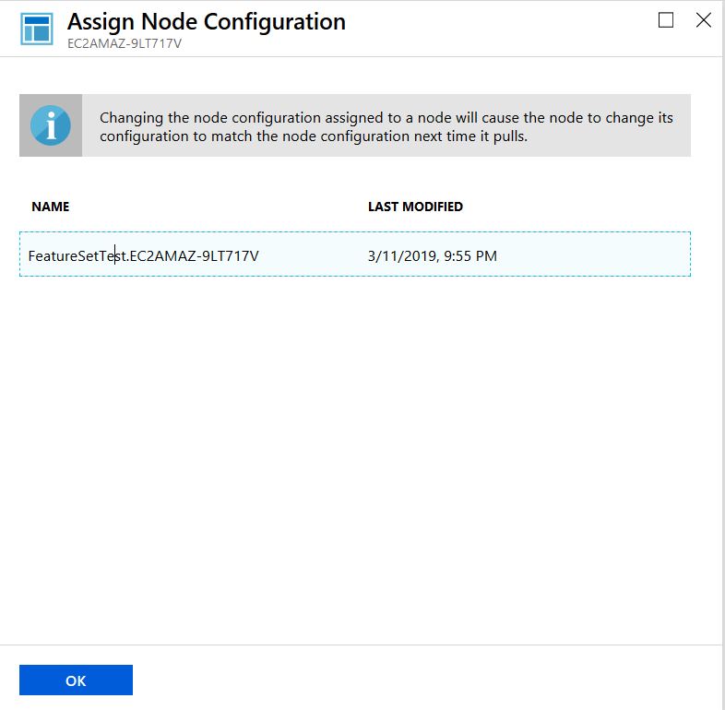Click the Assign Node Configuration blade icon
725x710 pixels.
pyautogui.click(x=37, y=28)
